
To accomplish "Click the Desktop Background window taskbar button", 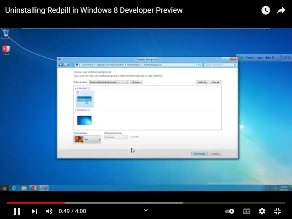I will [44, 188].
